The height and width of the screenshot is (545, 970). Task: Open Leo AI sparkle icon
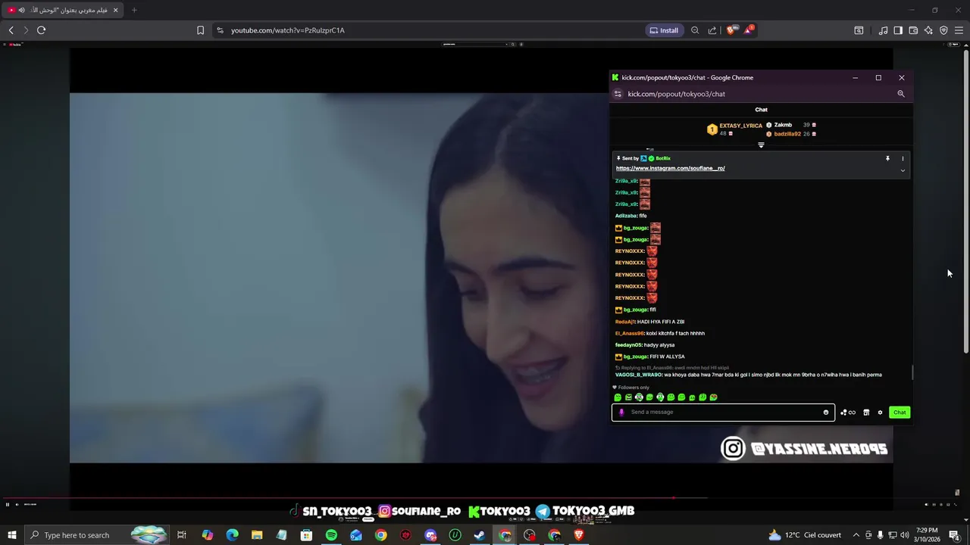[928, 30]
